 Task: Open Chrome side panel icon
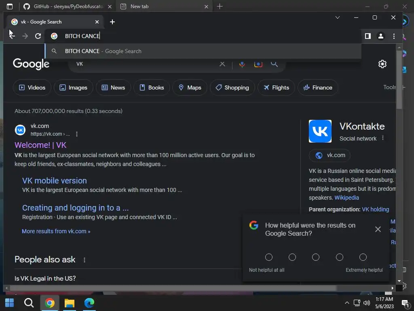(x=368, y=36)
